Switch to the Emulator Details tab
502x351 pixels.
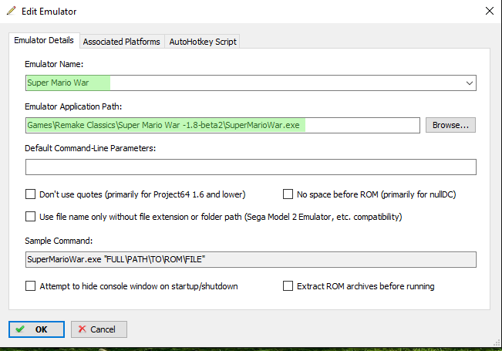(44, 40)
